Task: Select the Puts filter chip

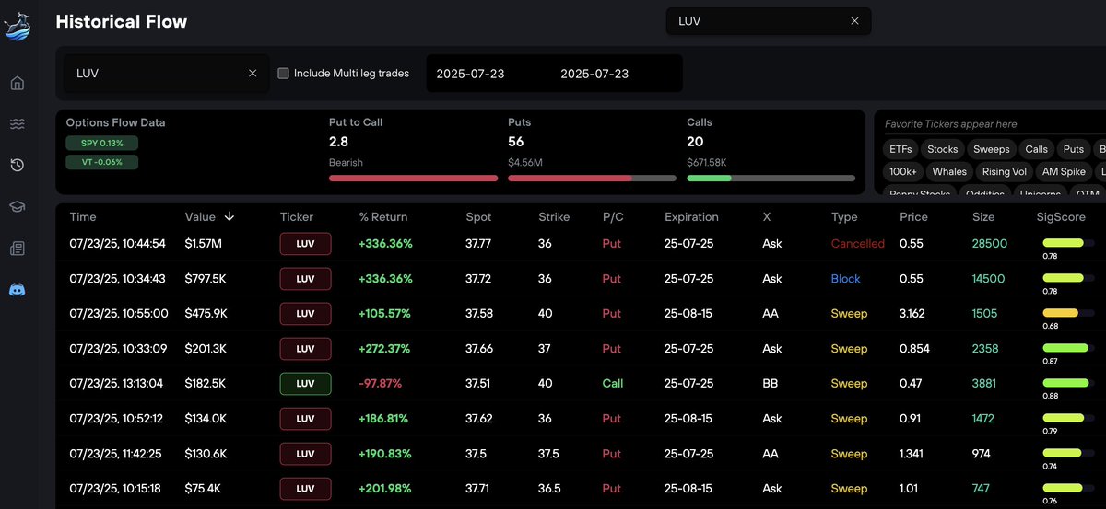Action: click(1073, 149)
